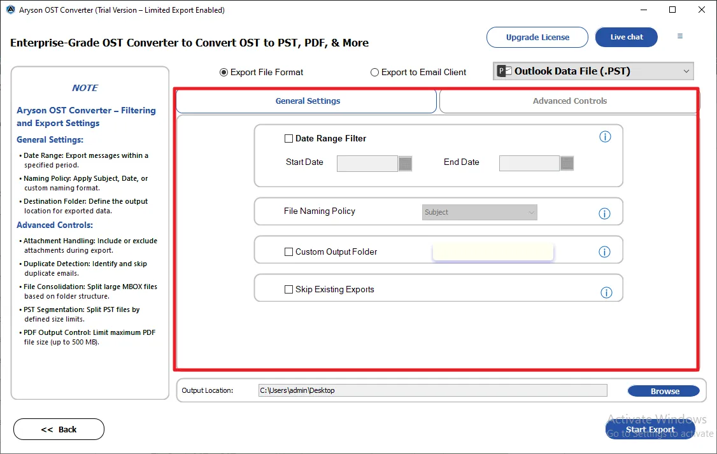
Task: Go Back to the previous screen
Action: (x=59, y=429)
